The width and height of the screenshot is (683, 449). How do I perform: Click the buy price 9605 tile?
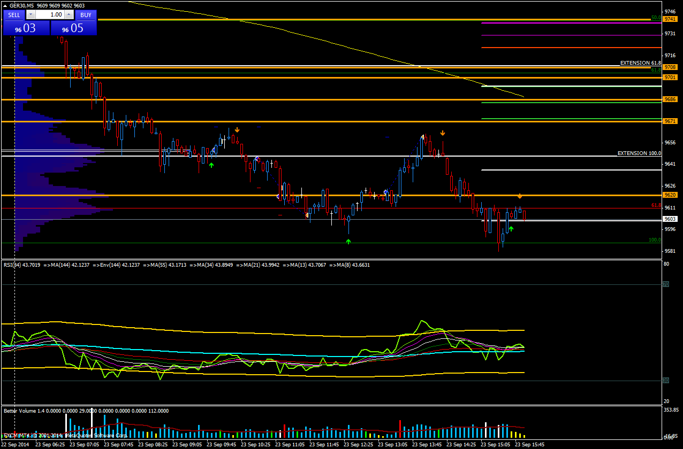(x=74, y=28)
